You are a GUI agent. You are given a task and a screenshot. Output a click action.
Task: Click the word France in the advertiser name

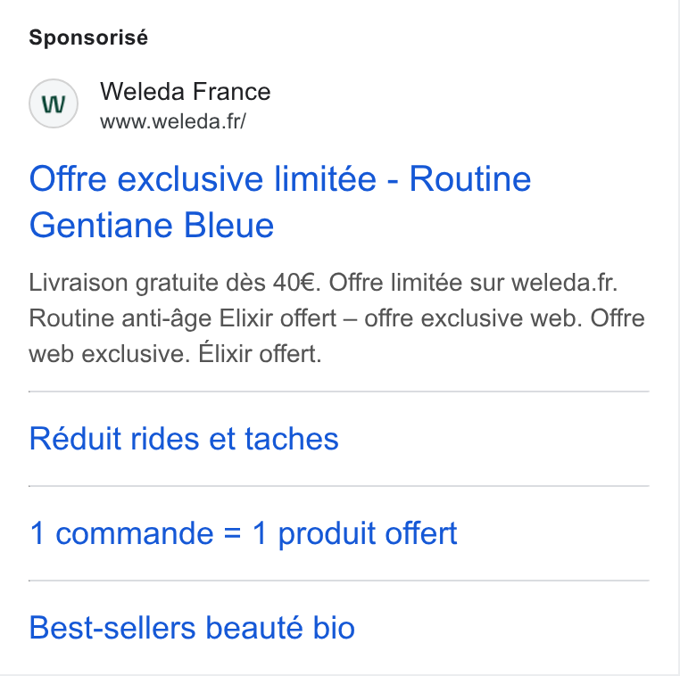[x=232, y=92]
